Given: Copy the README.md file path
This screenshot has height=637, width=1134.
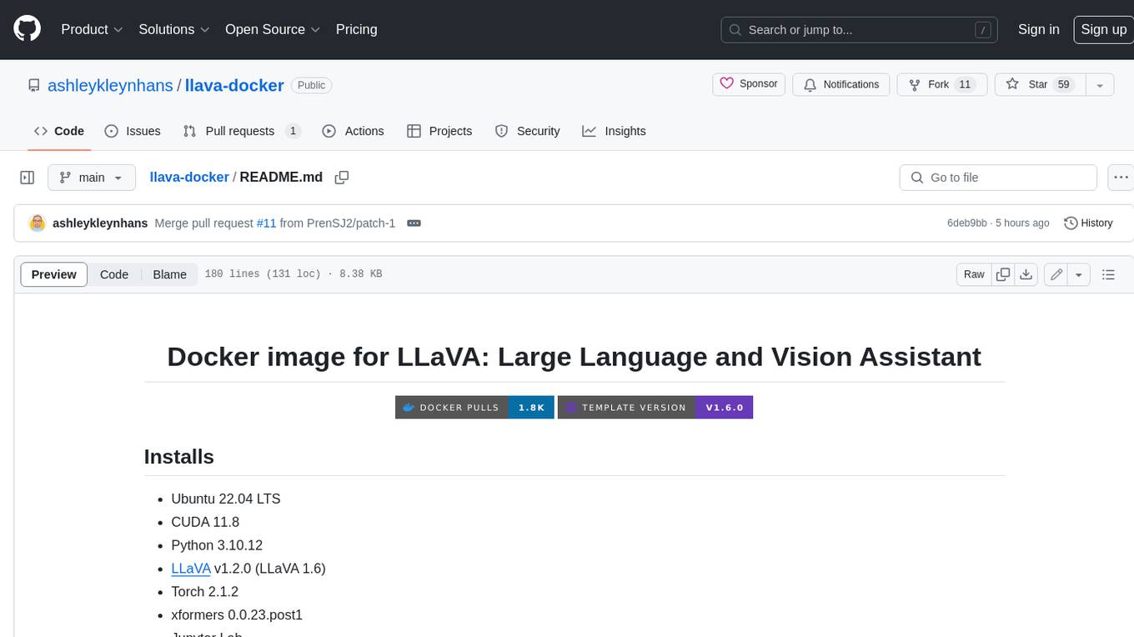Looking at the screenshot, I should tap(341, 178).
